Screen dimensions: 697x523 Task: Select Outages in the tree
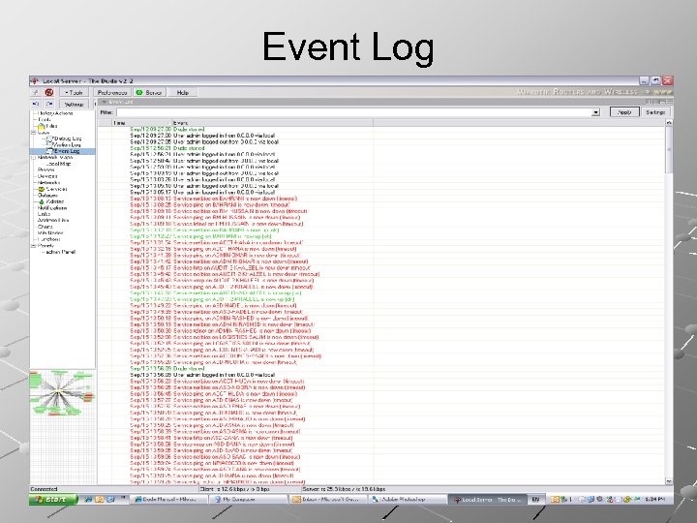pos(47,196)
